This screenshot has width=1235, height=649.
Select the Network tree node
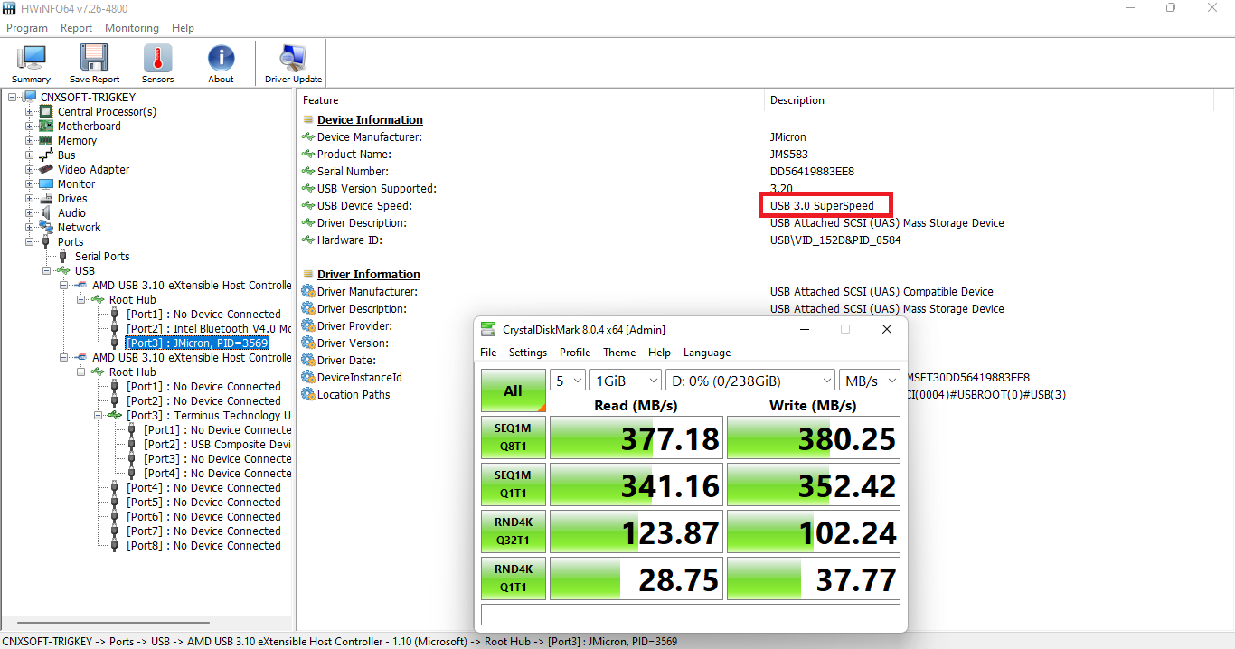(x=79, y=227)
